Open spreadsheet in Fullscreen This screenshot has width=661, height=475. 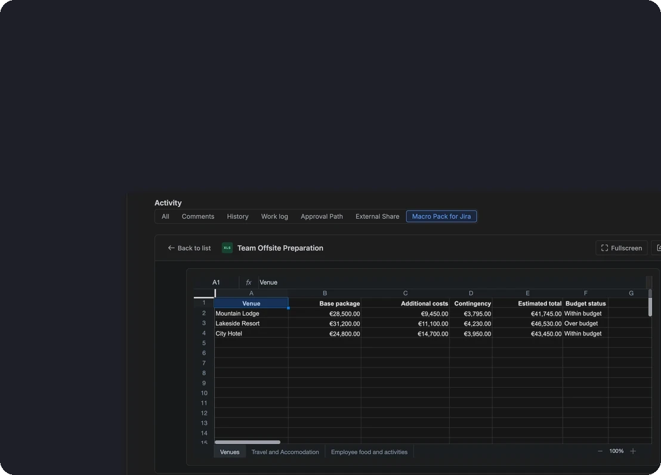pyautogui.click(x=622, y=248)
